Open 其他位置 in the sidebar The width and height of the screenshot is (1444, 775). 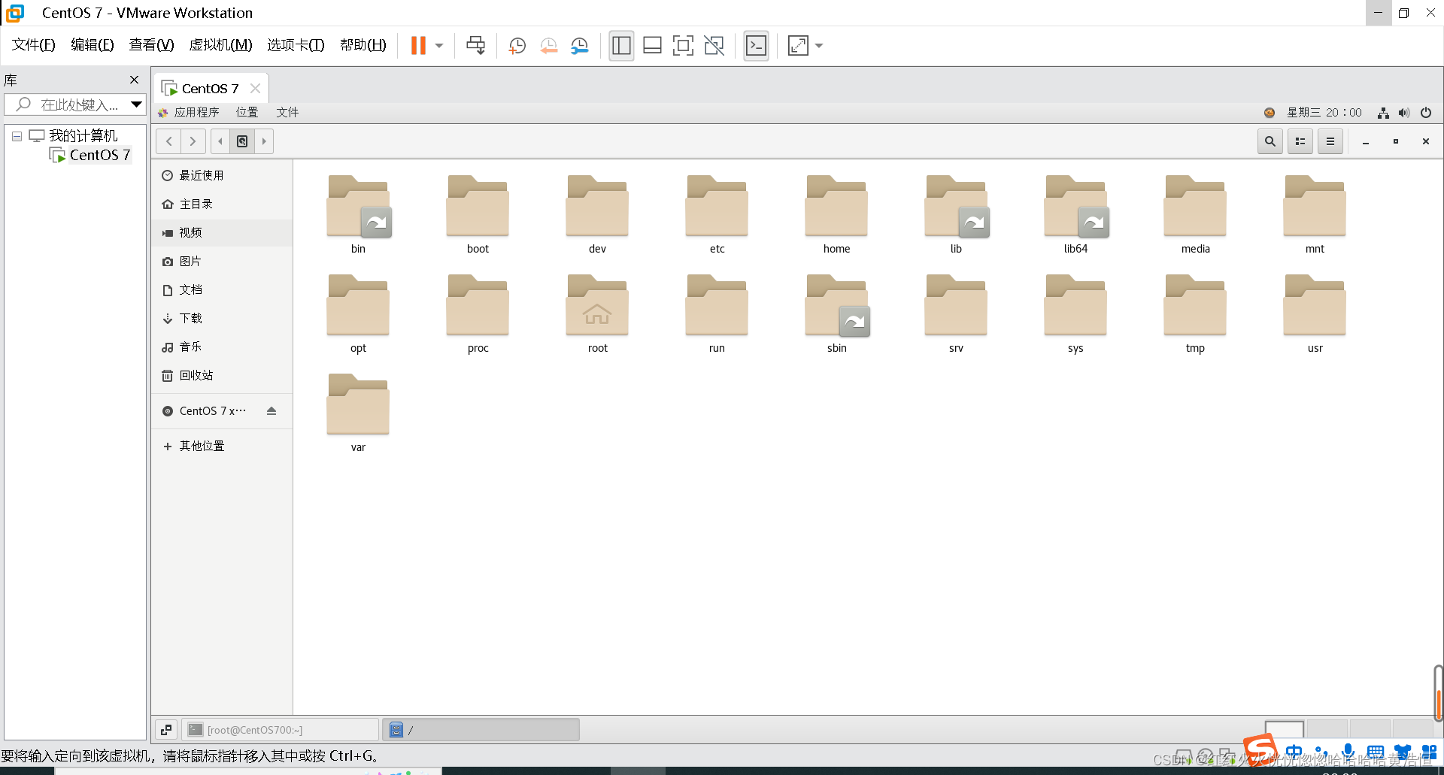(x=222, y=446)
